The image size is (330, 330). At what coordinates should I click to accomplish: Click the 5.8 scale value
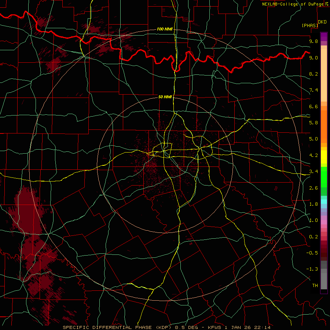coord(313,123)
